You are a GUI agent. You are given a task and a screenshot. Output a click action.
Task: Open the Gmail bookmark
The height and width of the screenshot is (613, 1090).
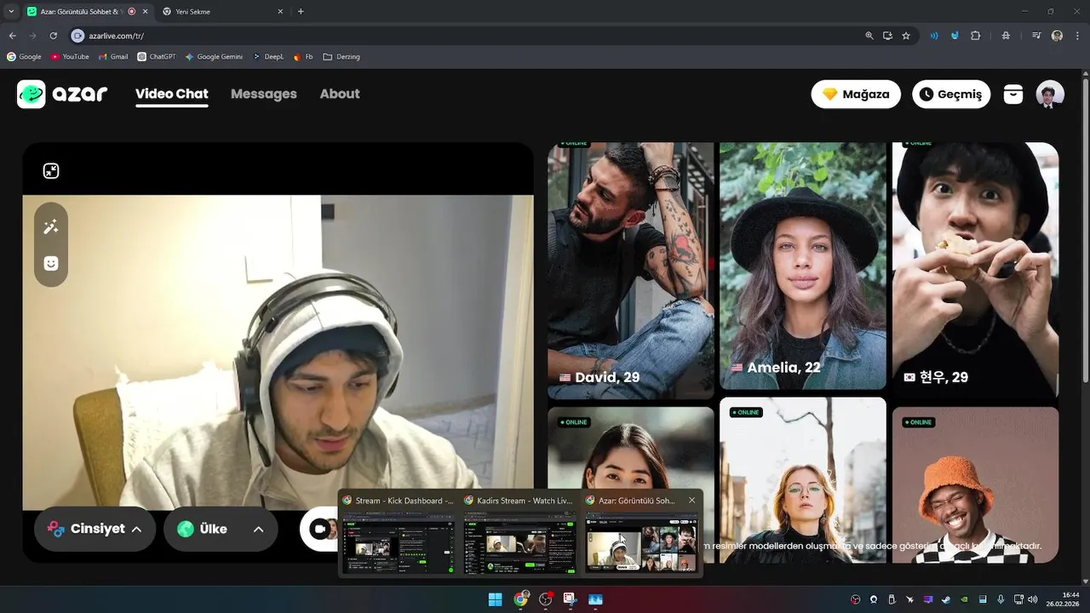pyautogui.click(x=113, y=57)
